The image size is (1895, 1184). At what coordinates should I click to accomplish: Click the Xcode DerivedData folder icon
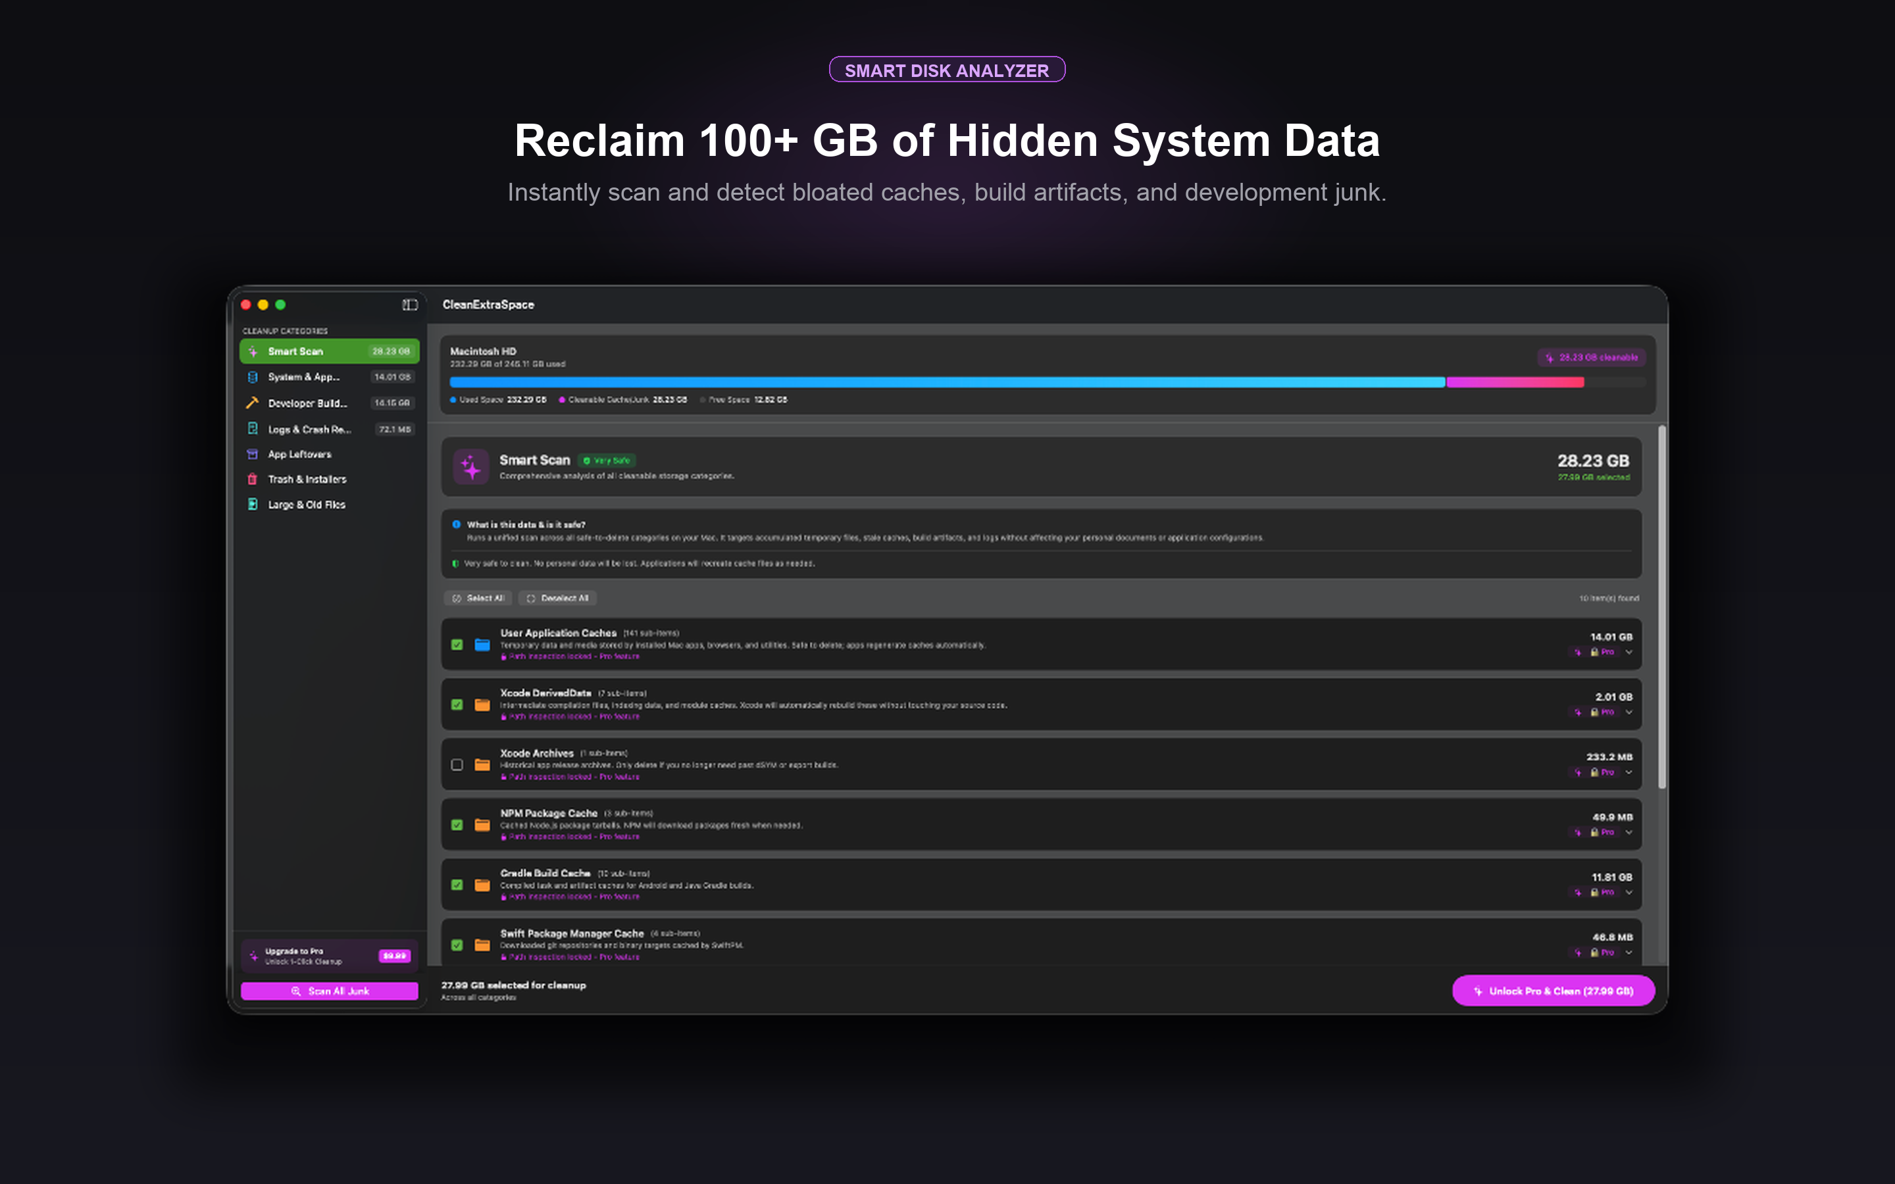click(482, 704)
